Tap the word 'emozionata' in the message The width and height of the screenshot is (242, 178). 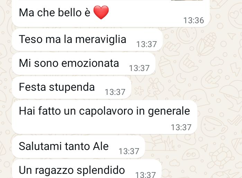click(90, 63)
